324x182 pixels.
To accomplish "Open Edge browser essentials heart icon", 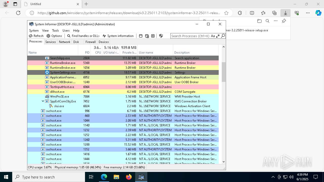I will (297, 13).
